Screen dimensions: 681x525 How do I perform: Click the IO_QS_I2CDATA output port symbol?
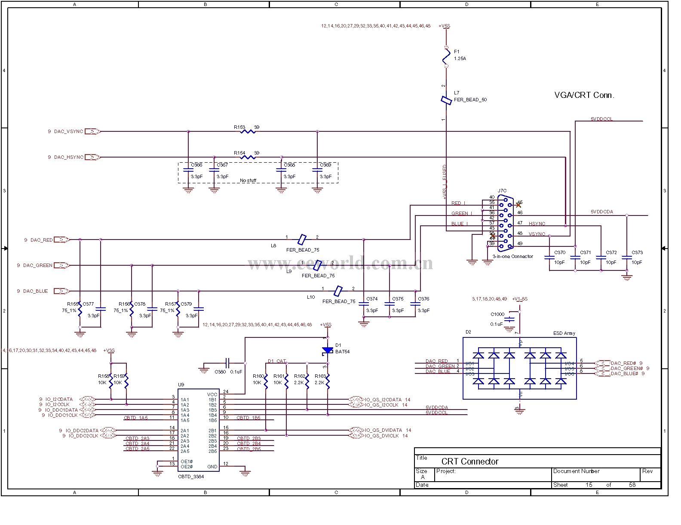pyautogui.click(x=356, y=399)
